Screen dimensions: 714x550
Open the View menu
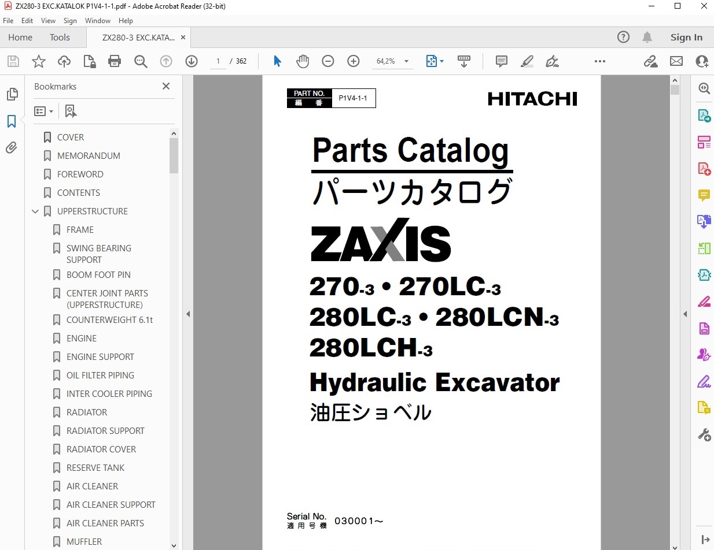(49, 21)
